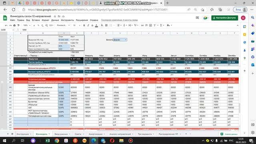Image resolution: width=256 pixels, height=144 pixels.
Task: Click the Настройки Доступа share button
Action: [x=225, y=18]
